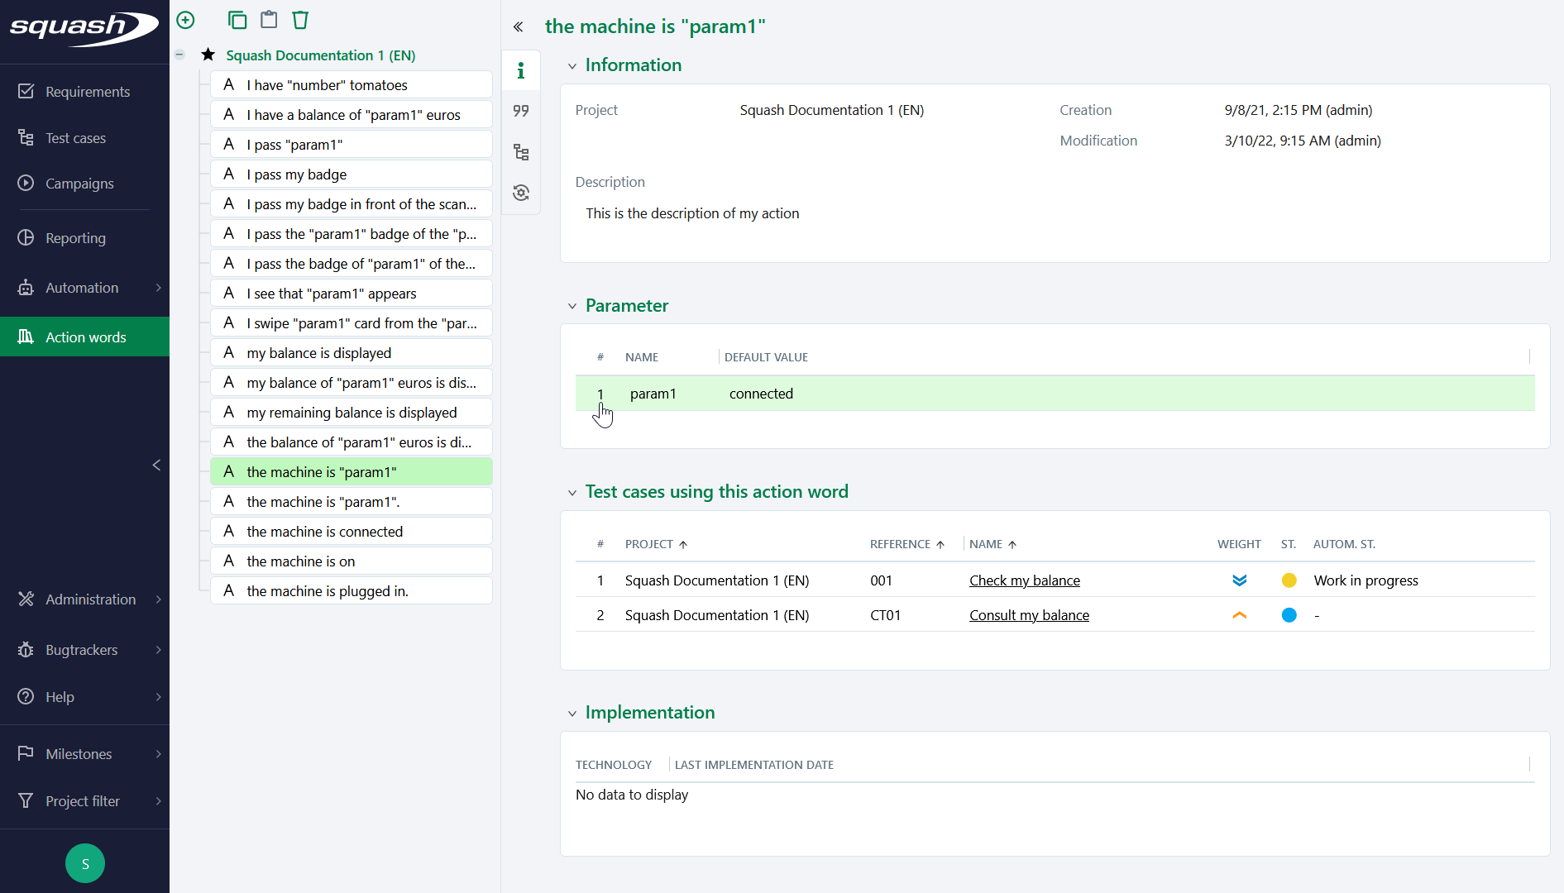The height and width of the screenshot is (893, 1564).
Task: Open the Check my balance test case
Action: coord(1024,580)
